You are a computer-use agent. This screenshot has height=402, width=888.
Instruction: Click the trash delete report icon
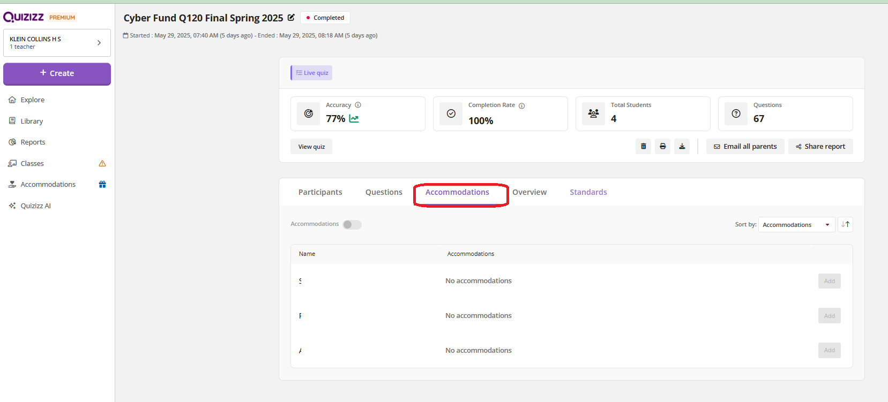(643, 146)
